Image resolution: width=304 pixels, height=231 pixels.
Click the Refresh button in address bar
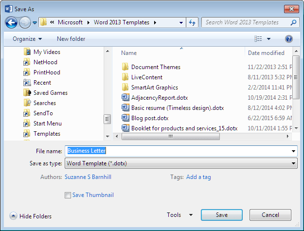coord(192,22)
